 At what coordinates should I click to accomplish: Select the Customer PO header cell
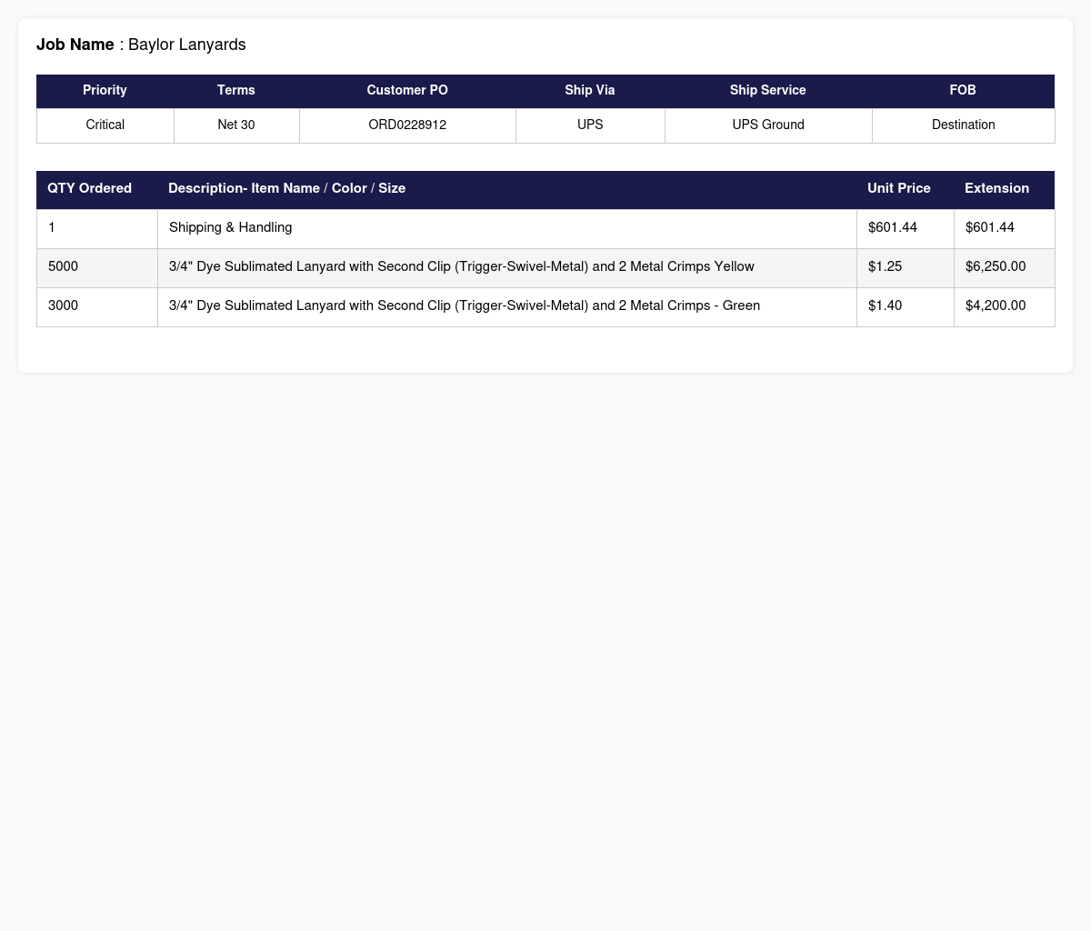click(407, 91)
